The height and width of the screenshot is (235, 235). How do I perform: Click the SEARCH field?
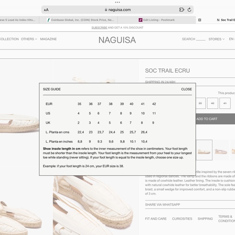coord(194,39)
